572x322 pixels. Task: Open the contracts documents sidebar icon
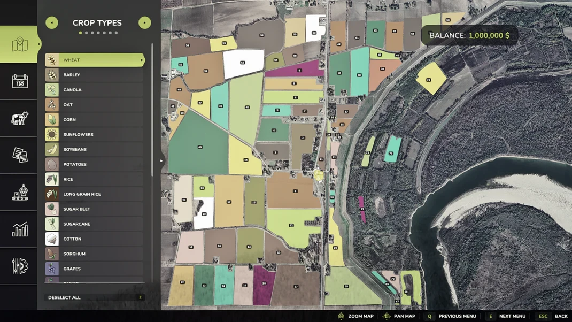(20, 155)
